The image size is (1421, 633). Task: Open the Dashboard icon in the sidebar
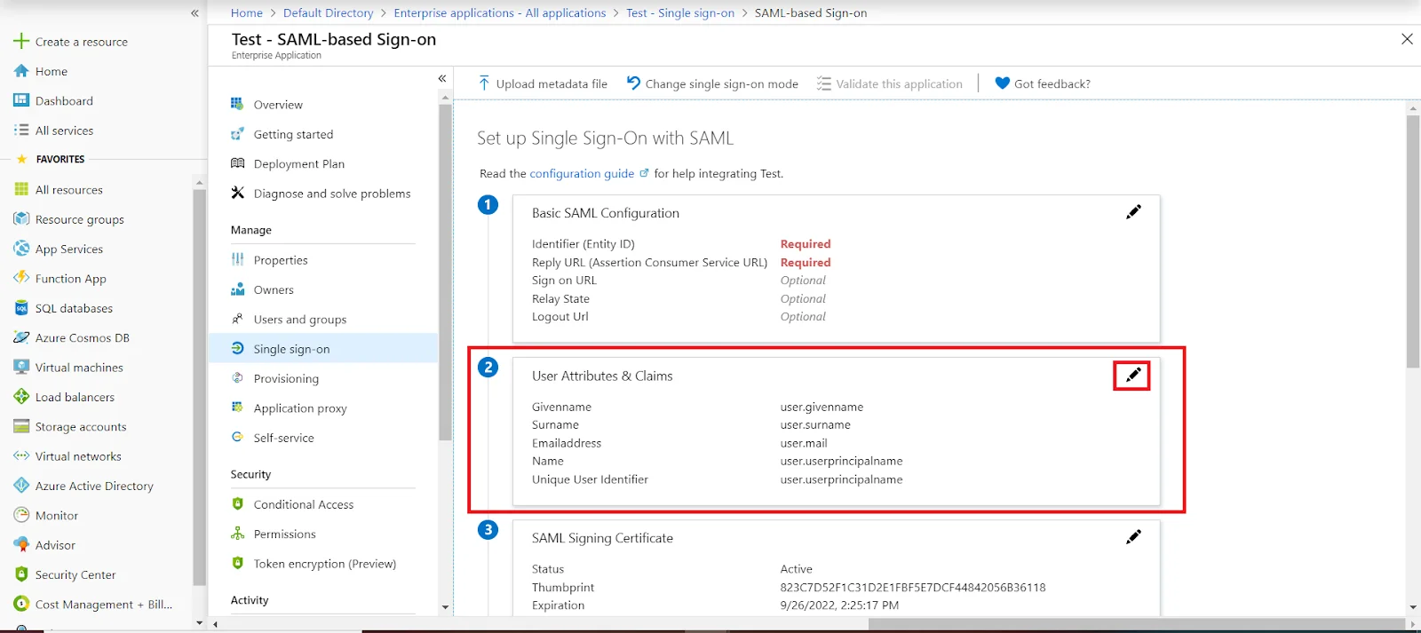tap(21, 100)
